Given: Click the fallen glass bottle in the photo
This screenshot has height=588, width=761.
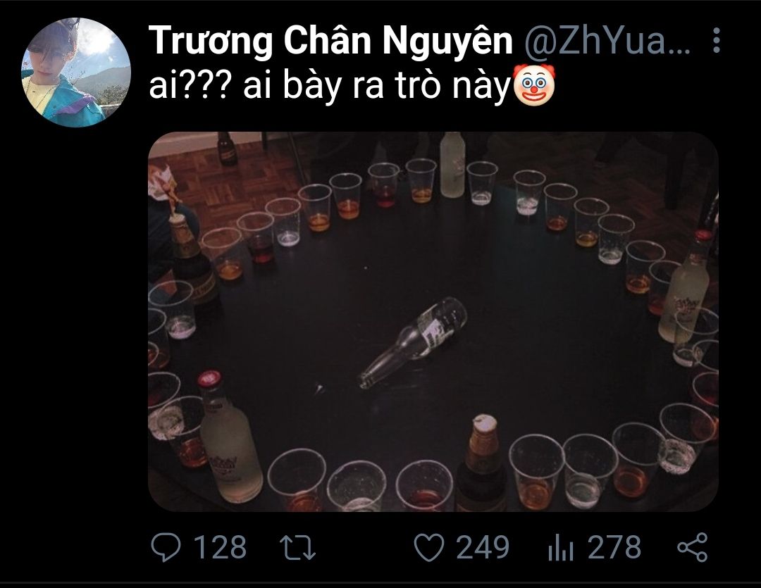Looking at the screenshot, I should pos(413,342).
